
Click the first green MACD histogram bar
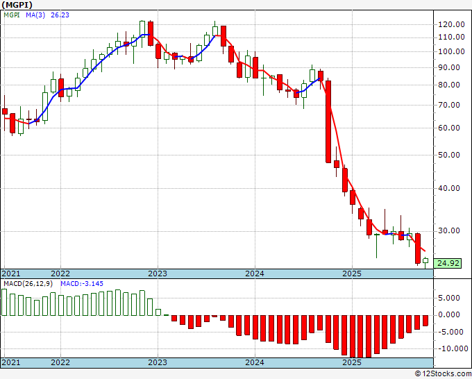pyautogui.click(x=4, y=302)
